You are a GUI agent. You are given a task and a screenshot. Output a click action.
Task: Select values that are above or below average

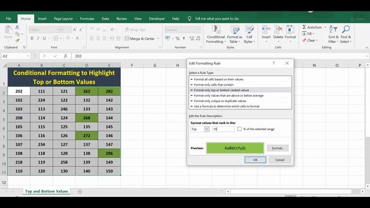click(x=240, y=95)
